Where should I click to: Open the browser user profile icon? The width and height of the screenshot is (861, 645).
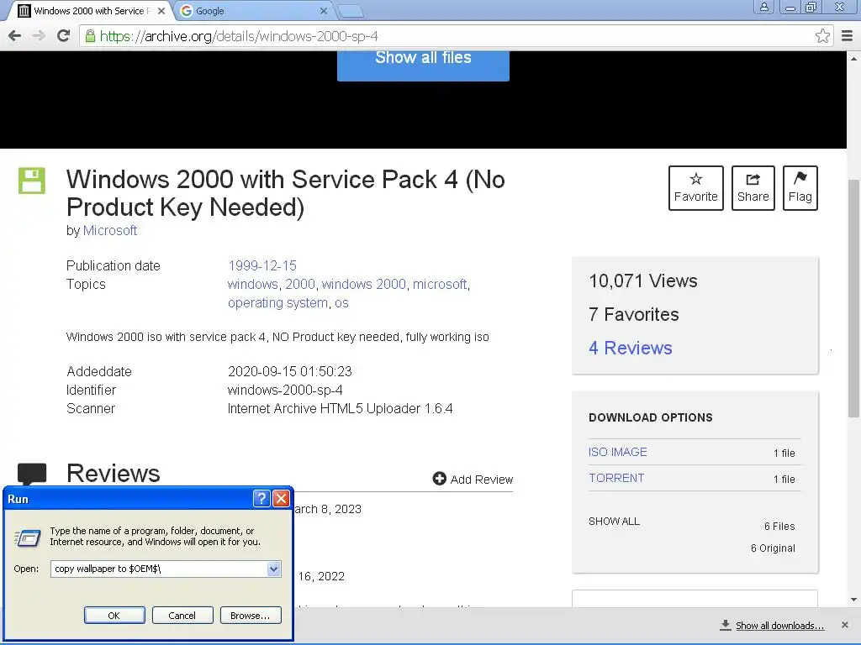763,7
